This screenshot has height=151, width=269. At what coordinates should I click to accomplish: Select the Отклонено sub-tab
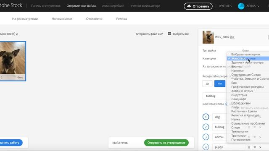(x=94, y=19)
